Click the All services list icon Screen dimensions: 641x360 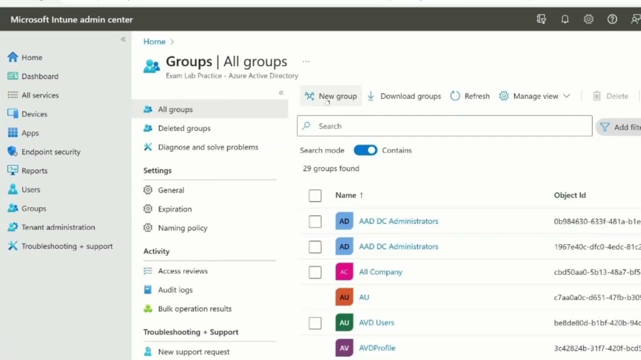click(x=13, y=95)
